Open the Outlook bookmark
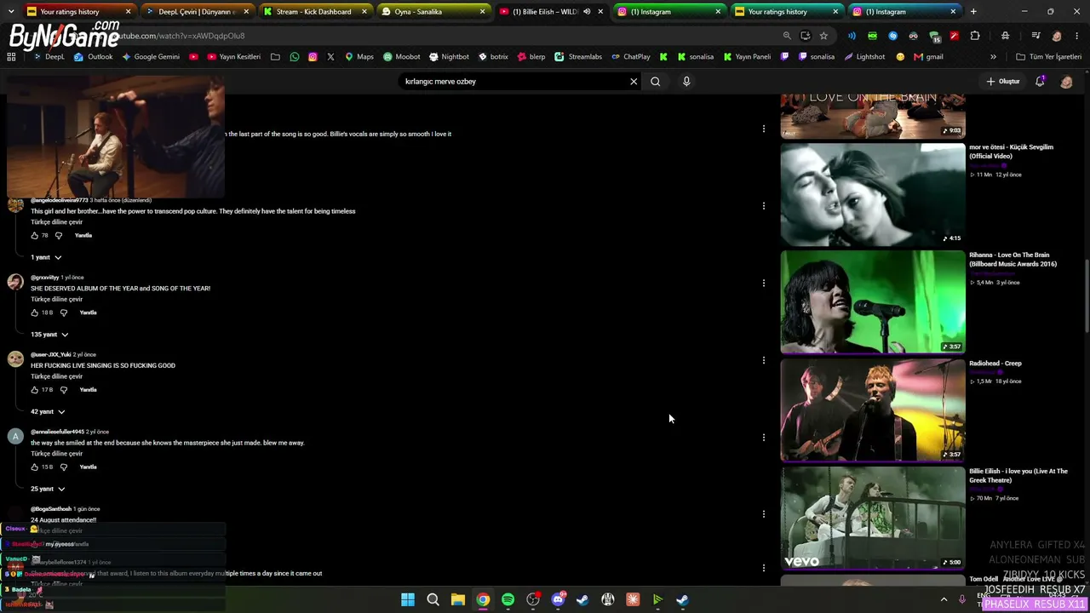Image resolution: width=1090 pixels, height=613 pixels. click(94, 57)
